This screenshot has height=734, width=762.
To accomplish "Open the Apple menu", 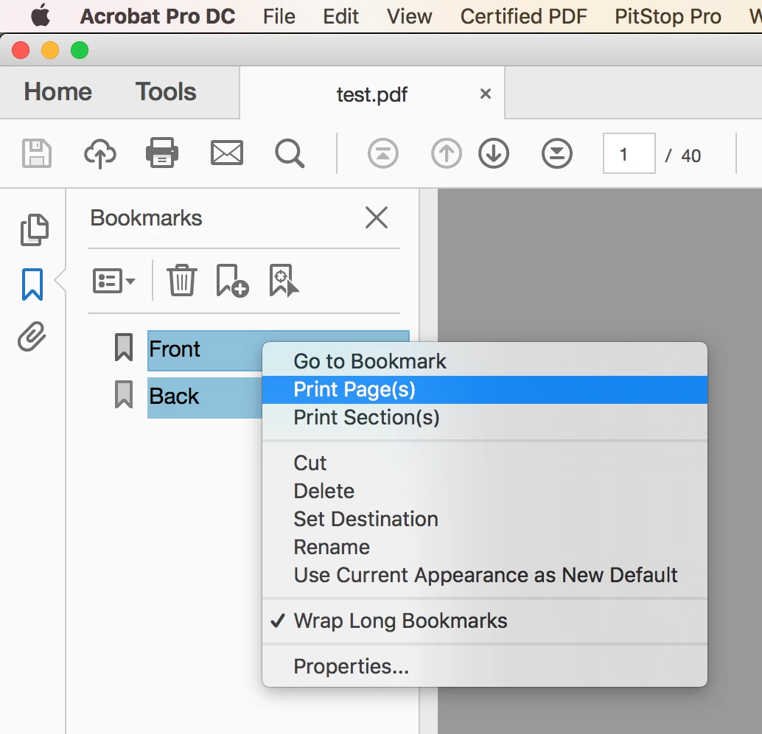I will (x=41, y=15).
